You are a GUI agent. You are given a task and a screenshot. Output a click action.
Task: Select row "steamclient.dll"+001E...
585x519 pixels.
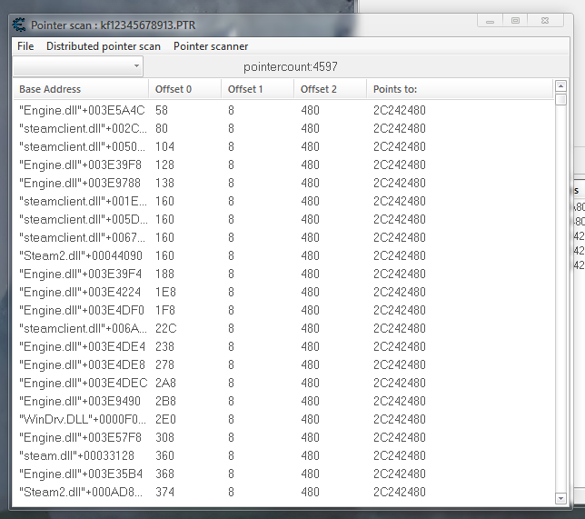[283, 201]
